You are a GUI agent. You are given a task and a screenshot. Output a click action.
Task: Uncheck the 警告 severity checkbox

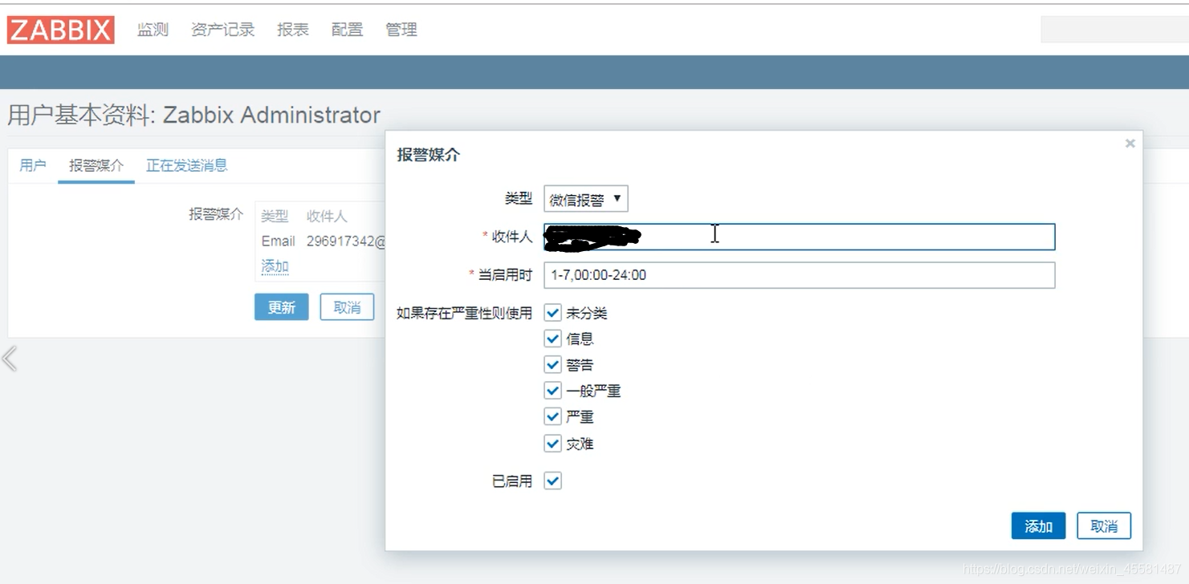[552, 364]
